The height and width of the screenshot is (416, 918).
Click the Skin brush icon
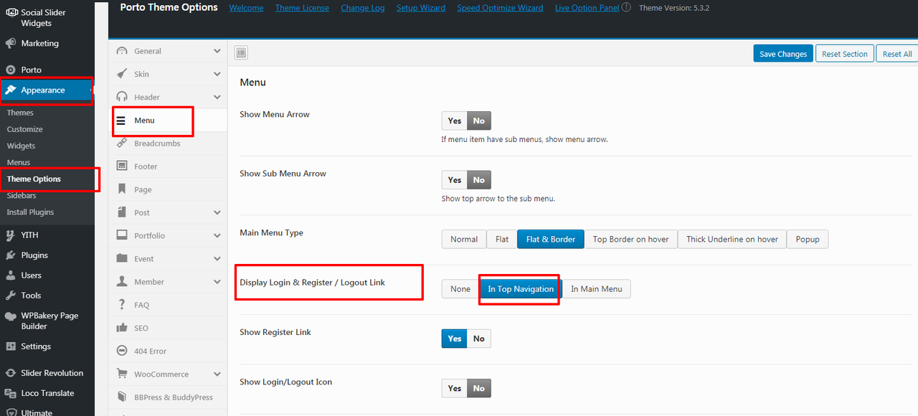[121, 74]
